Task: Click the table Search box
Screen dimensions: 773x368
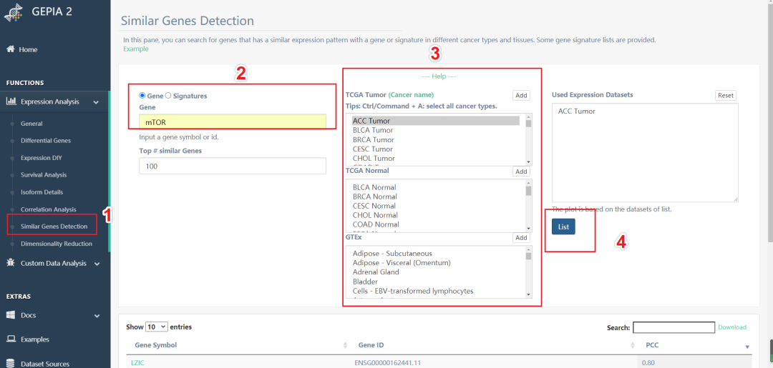Action: (x=674, y=327)
